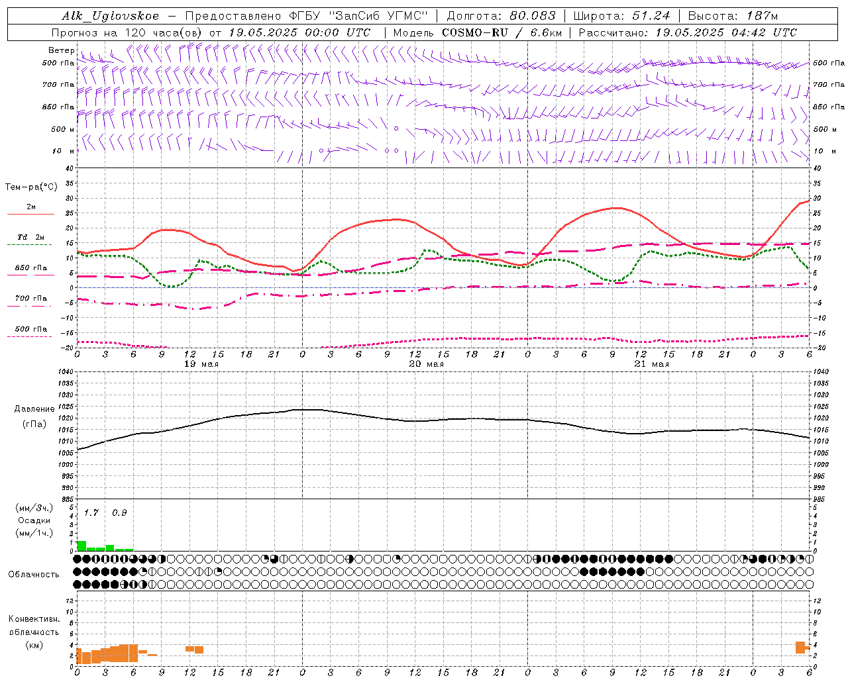
Task: Click the 700 гПа temperature legend entry
Action: [31, 298]
